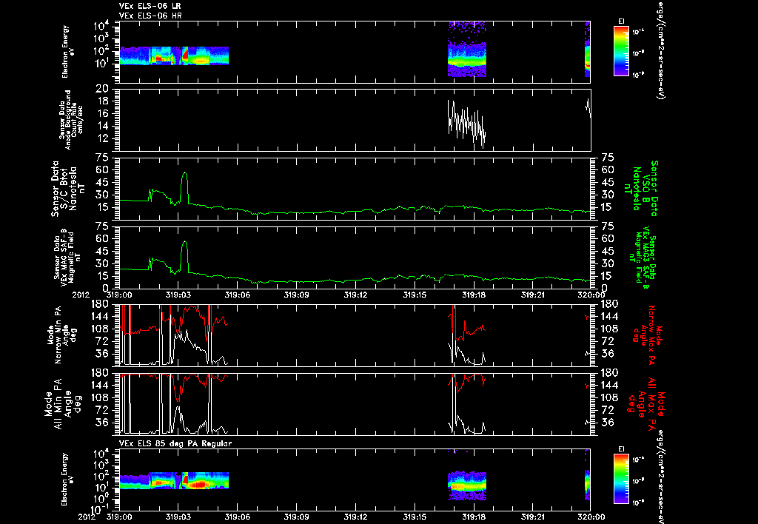Click the red high-flux burst in the top spectrogram
The width and height of the screenshot is (758, 524).
point(185,53)
